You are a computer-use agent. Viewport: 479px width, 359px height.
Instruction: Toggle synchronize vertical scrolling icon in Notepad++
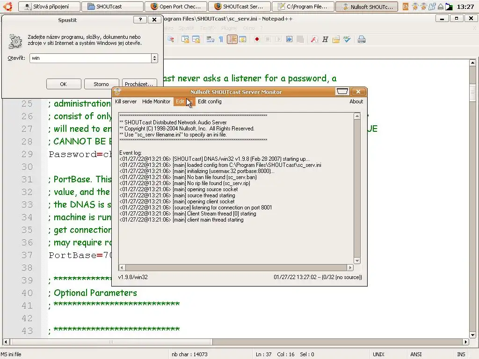[x=185, y=39]
